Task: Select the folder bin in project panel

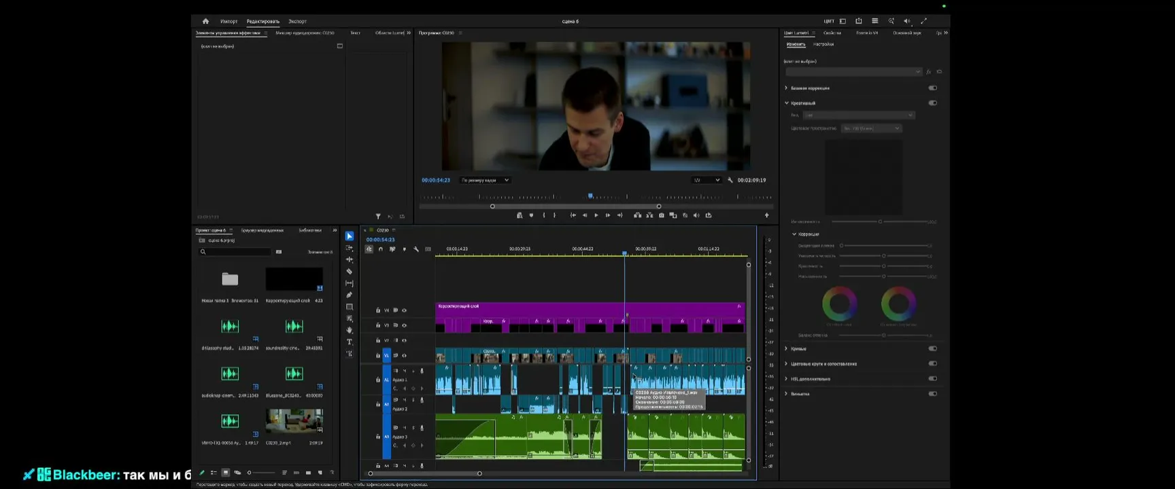Action: click(x=230, y=279)
